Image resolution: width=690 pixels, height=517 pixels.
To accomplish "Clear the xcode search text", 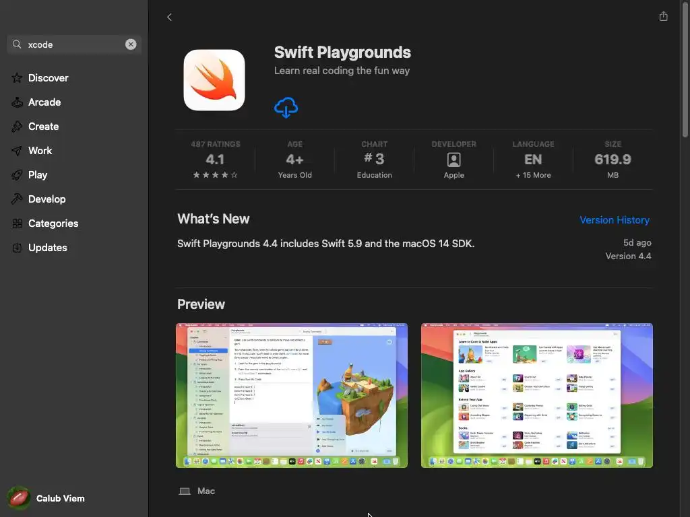I will click(131, 44).
